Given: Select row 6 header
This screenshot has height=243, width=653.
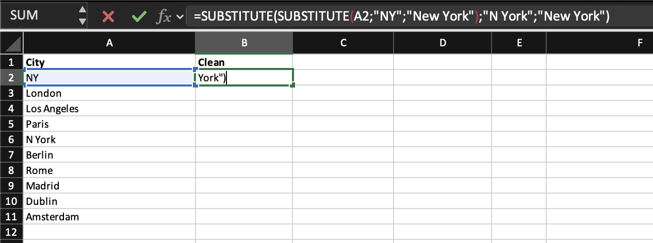Looking at the screenshot, I should (11, 140).
